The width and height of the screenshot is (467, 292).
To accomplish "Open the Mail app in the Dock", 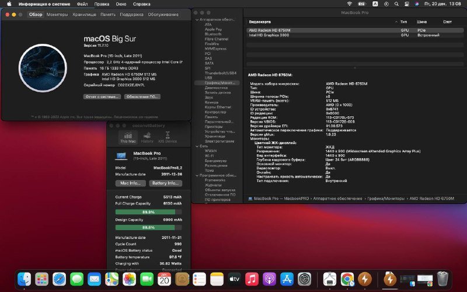I will [x=94, y=279].
